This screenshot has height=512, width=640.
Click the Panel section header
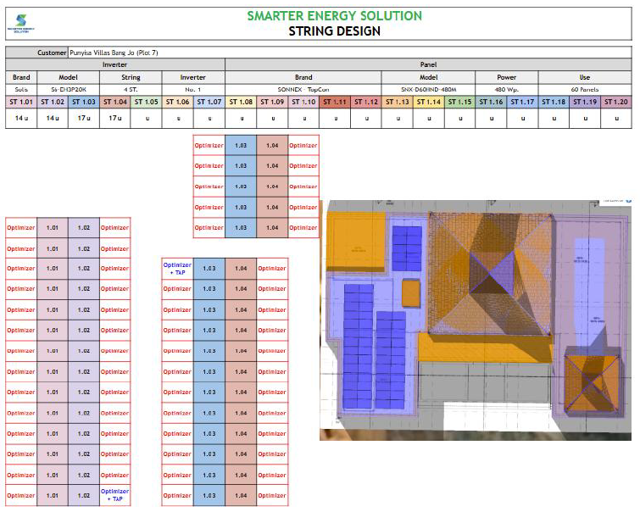428,64
